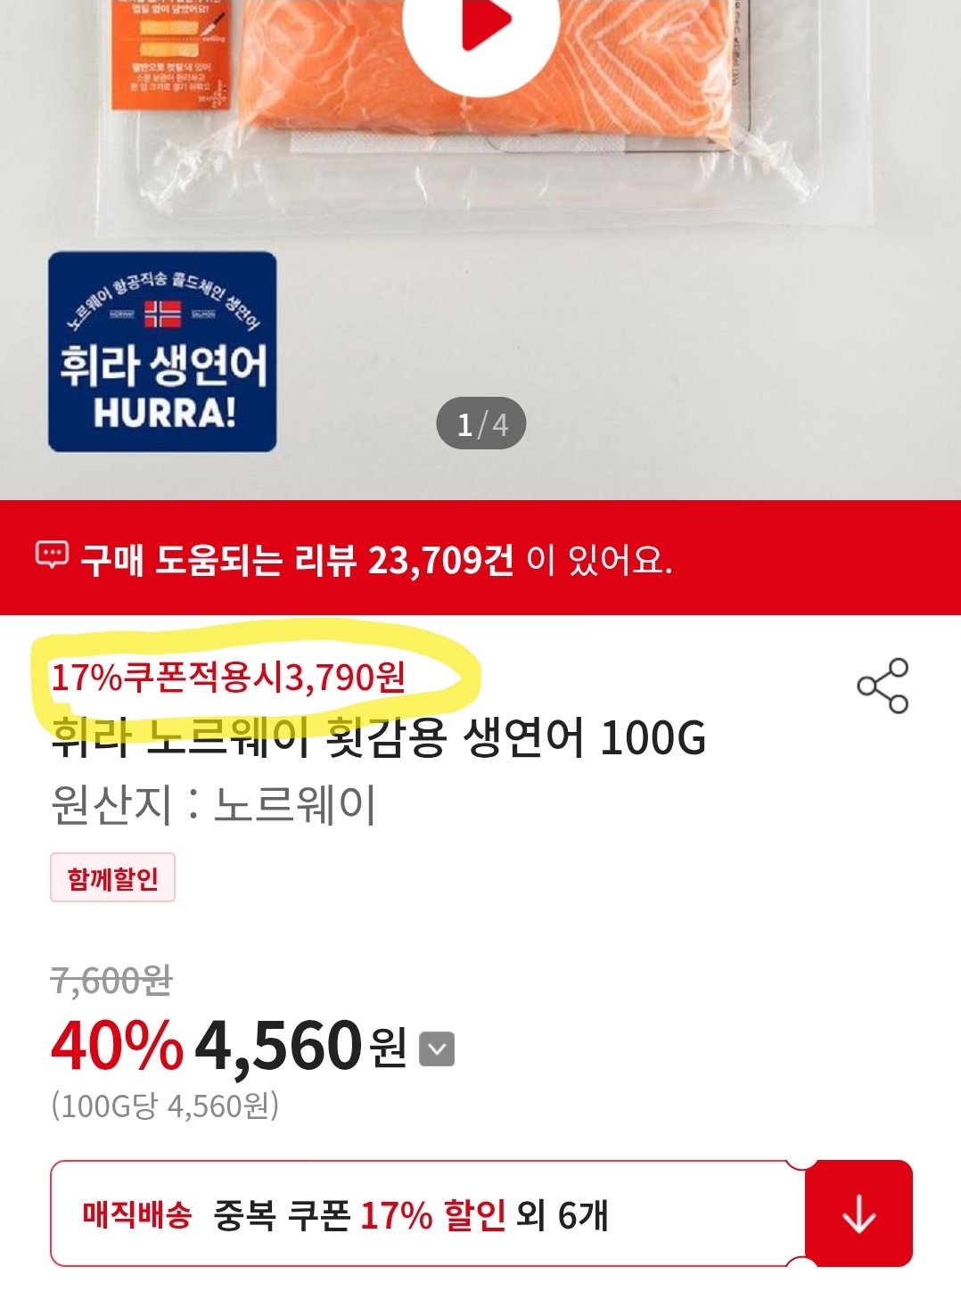The image size is (961, 1291).
Task: Tap the Norway flag on brand badge
Action: click(x=162, y=314)
